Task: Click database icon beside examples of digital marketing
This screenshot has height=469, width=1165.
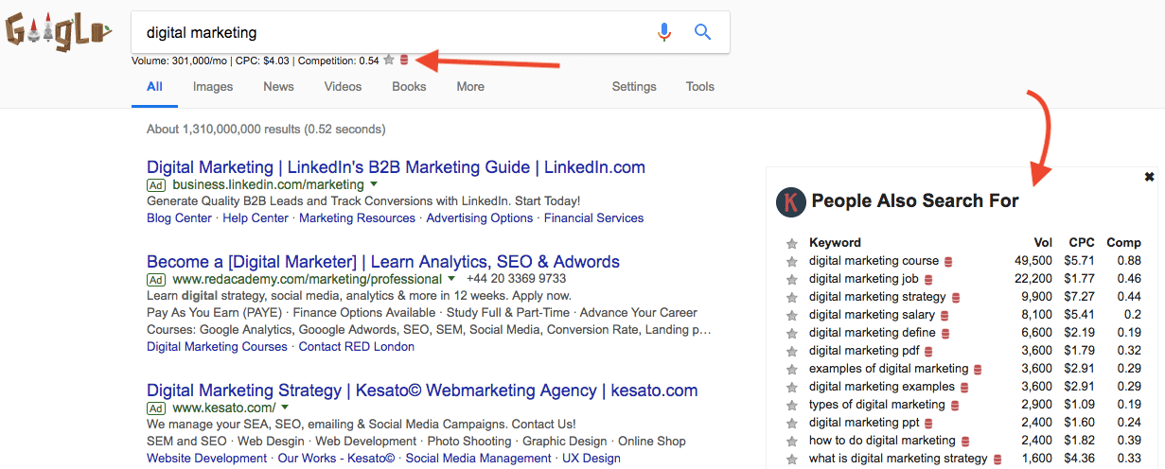Action: pos(979,369)
